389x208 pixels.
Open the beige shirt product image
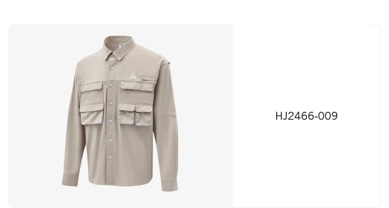click(120, 114)
